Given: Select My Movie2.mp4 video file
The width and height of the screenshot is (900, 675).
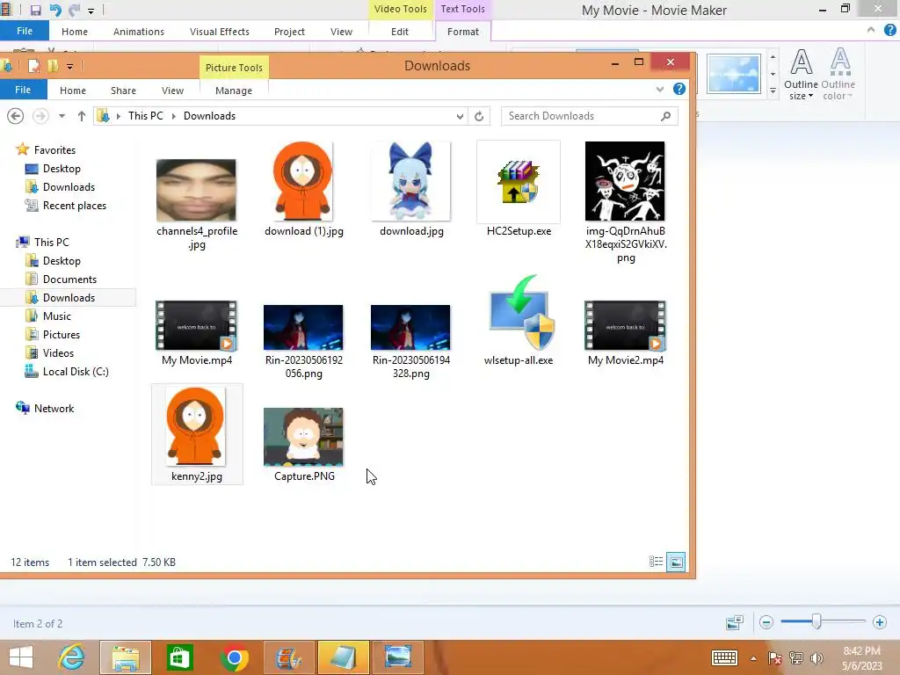Looking at the screenshot, I should [626, 333].
